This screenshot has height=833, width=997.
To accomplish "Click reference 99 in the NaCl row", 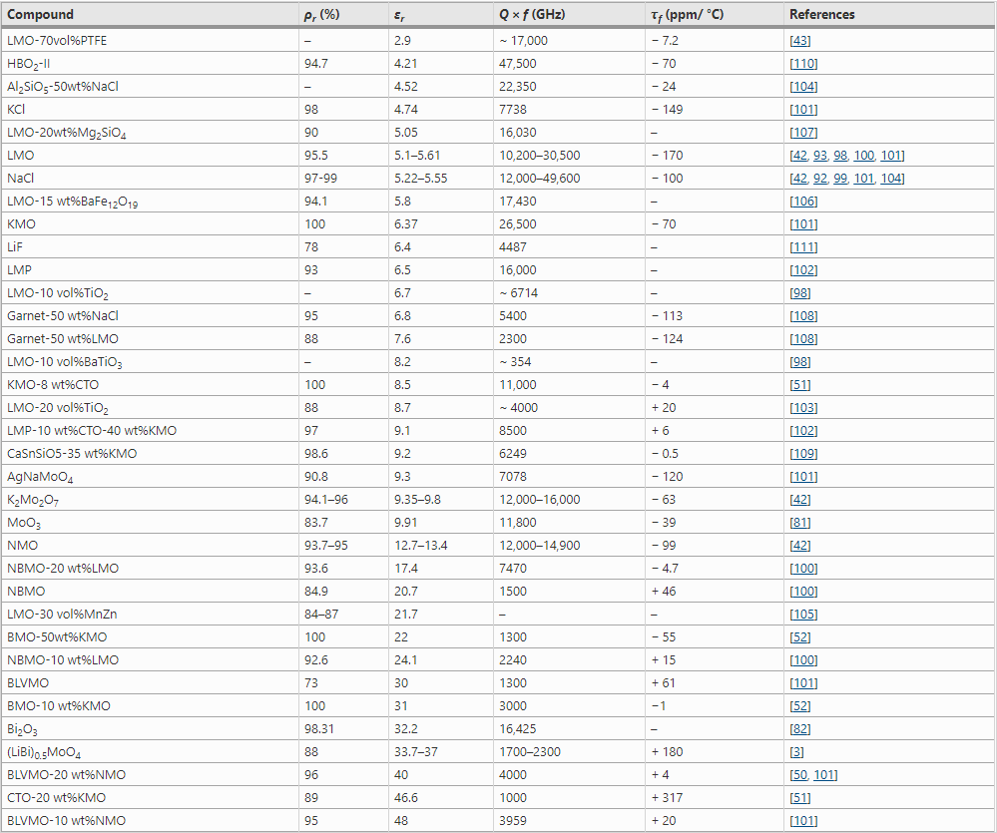I will point(840,178).
